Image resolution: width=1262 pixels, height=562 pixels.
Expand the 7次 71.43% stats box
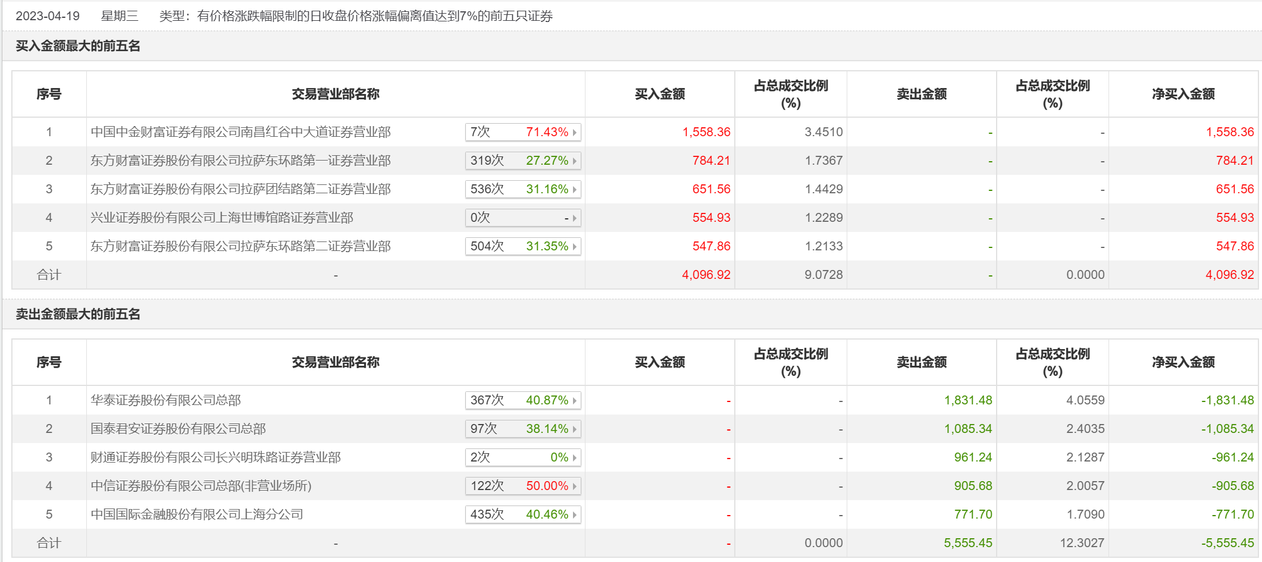coord(523,132)
